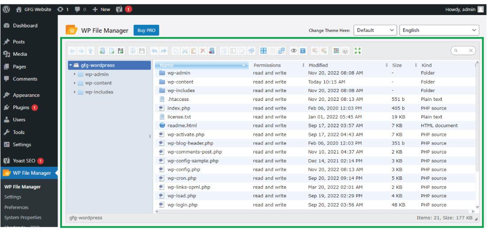This screenshot has height=230, width=487.
Task: Open the Preferences submenu link
Action: [16, 207]
